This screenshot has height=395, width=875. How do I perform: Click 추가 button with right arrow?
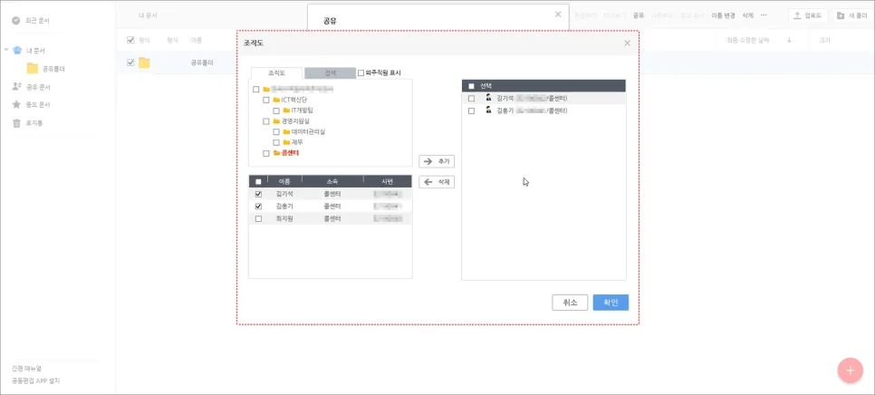point(437,161)
